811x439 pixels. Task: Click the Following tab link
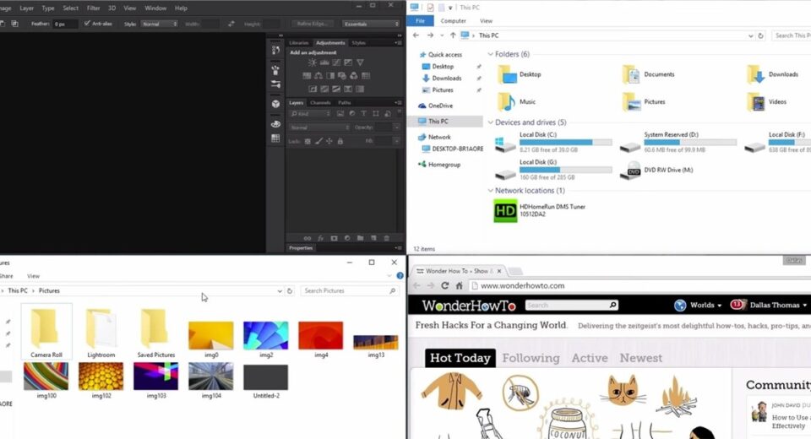coord(531,358)
